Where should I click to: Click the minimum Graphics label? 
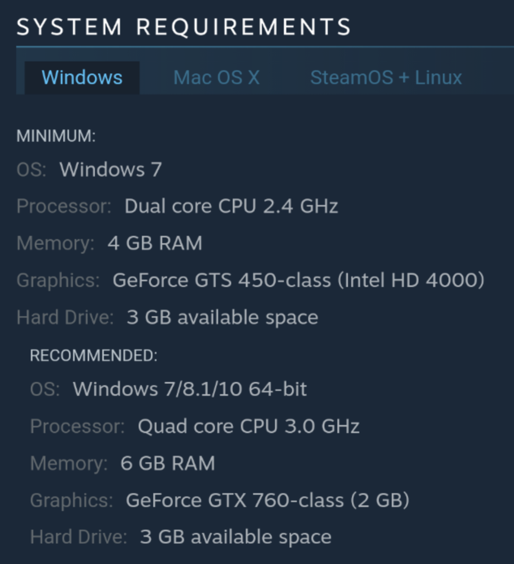tap(58, 280)
